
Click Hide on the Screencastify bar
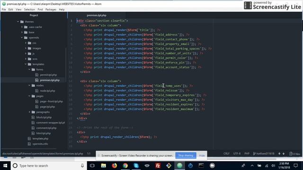(202, 155)
